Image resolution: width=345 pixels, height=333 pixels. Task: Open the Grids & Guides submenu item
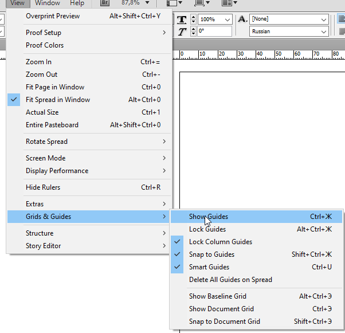89,217
